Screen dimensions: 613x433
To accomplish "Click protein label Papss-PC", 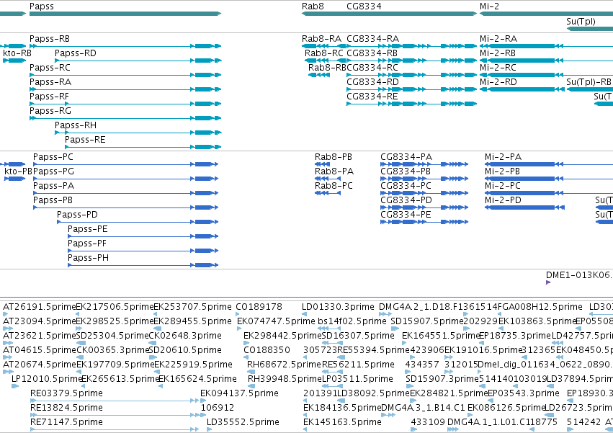I will tap(53, 157).
